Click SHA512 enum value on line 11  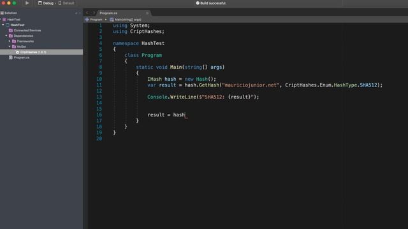368,85
